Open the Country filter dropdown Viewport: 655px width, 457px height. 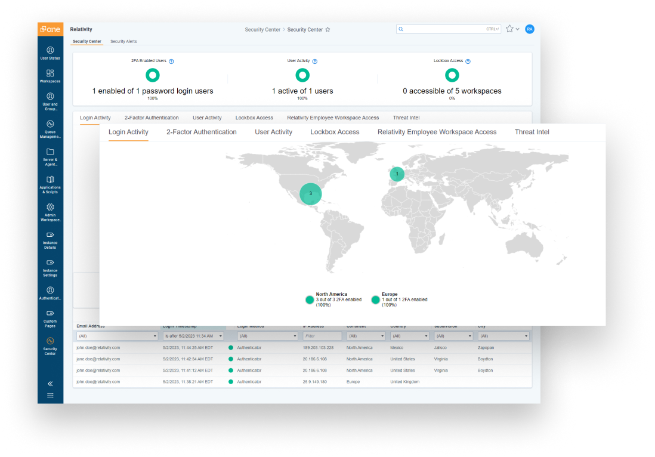(x=409, y=336)
